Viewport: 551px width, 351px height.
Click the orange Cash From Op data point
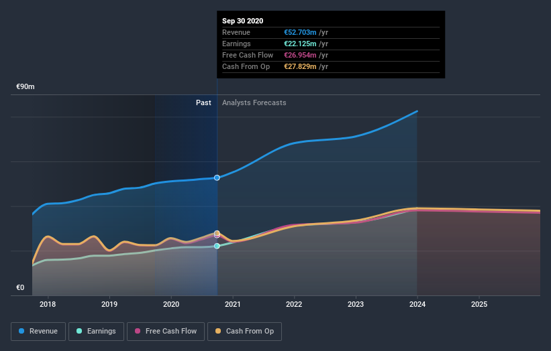(217, 233)
